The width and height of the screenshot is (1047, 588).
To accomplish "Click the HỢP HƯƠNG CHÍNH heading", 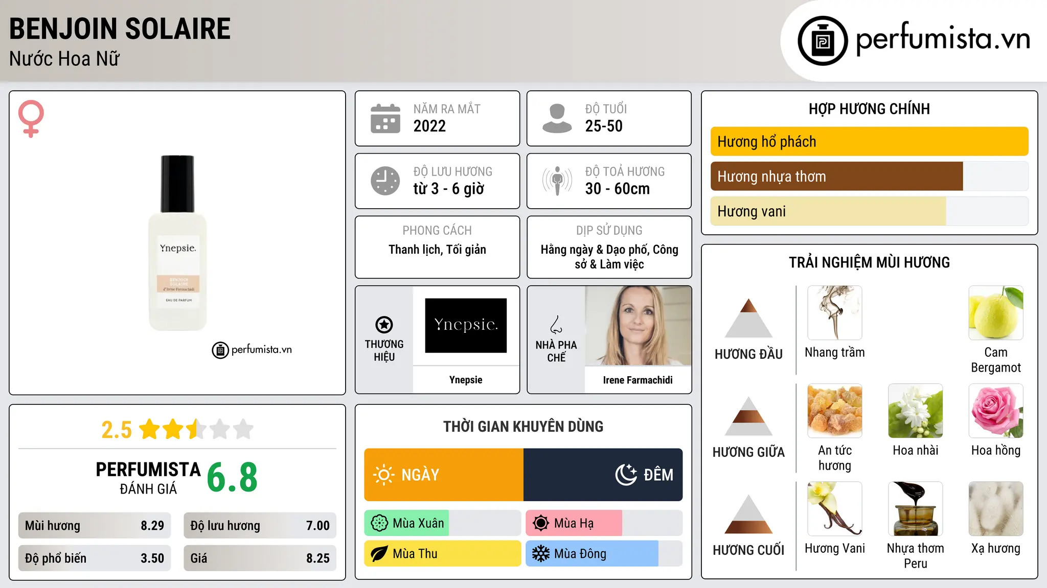I will point(869,109).
